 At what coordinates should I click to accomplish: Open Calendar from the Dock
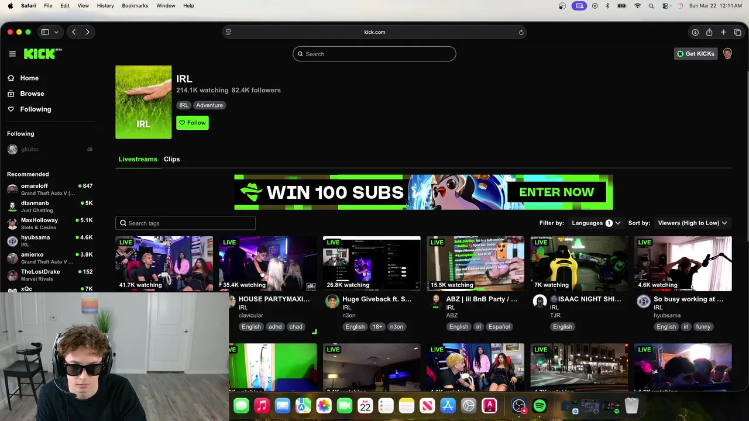tap(365, 406)
